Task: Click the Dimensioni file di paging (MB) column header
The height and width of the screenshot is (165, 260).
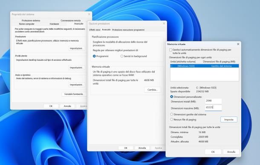Action: [219, 62]
